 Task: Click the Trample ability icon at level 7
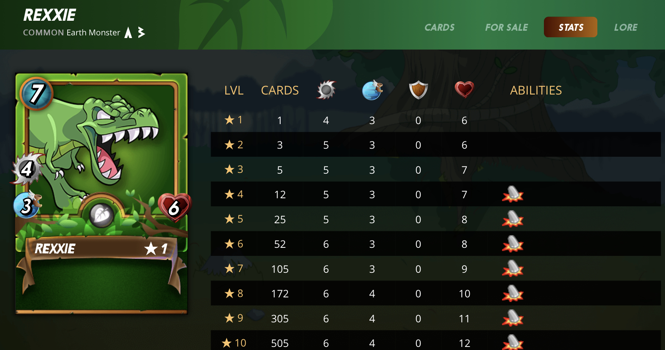pos(513,269)
